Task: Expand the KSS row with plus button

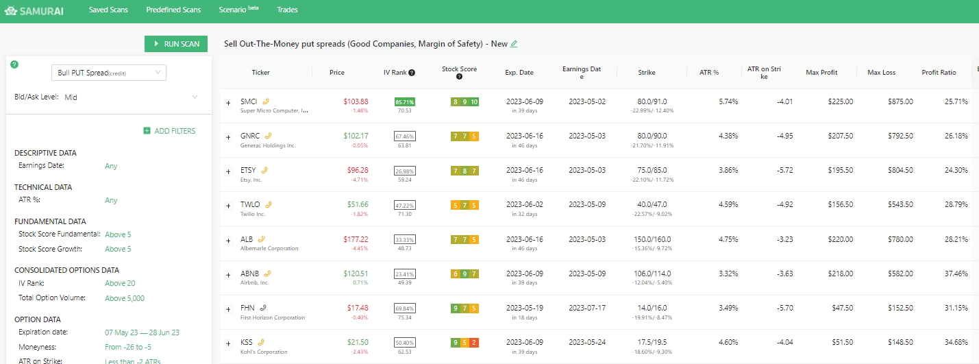Action: click(229, 343)
